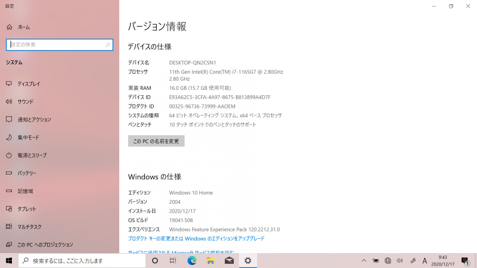Open プロダクト キーの変更 upgrade link
477x268 pixels.
tap(196, 239)
